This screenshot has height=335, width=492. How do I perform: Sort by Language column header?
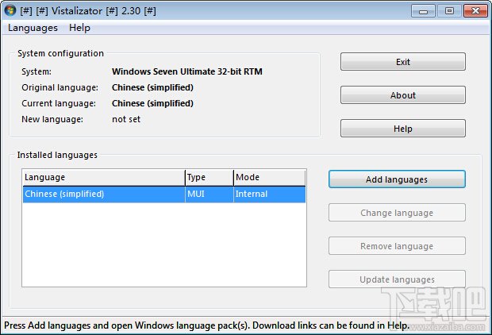coord(104,177)
